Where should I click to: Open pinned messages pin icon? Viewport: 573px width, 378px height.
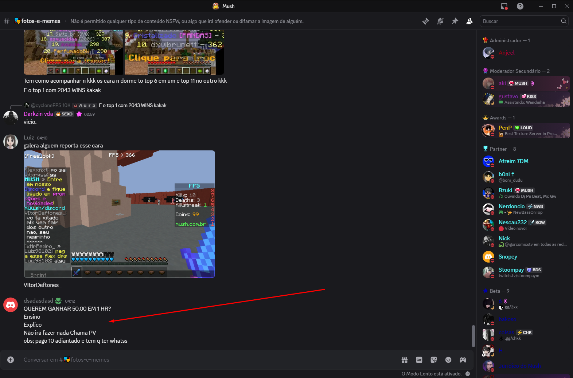tap(455, 21)
